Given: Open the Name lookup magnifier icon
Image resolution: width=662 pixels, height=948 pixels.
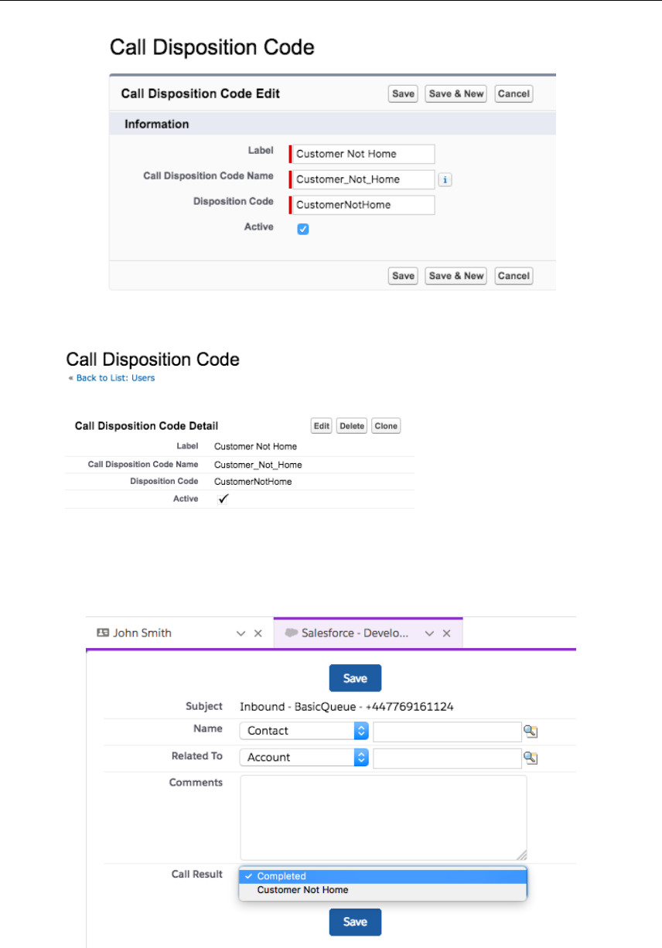Looking at the screenshot, I should click(x=531, y=731).
